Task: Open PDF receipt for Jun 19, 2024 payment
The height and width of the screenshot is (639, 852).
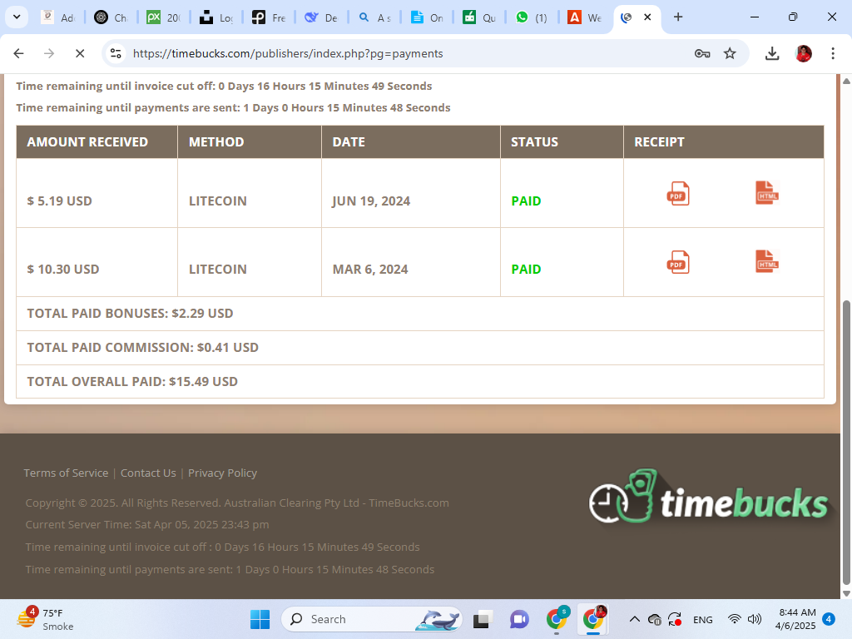Action: tap(678, 193)
